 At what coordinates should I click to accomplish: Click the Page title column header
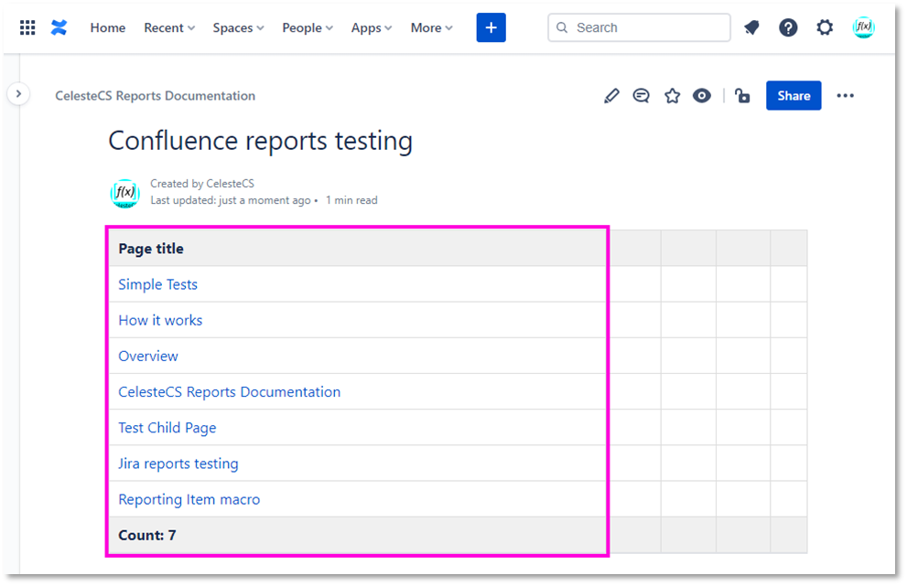357,249
